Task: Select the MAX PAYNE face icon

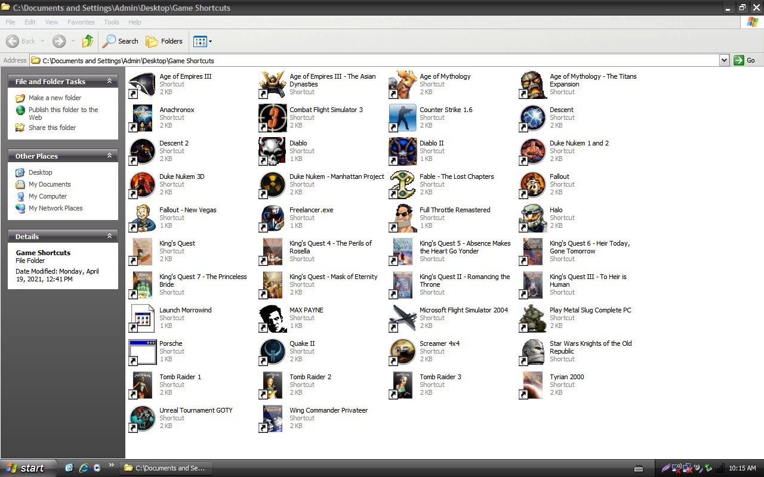Action: [x=272, y=318]
